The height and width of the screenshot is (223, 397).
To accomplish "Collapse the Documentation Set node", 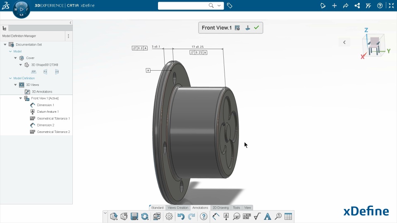I will coord(5,45).
